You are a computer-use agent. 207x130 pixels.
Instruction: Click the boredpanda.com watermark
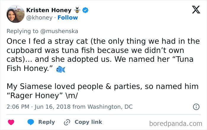[176, 123]
